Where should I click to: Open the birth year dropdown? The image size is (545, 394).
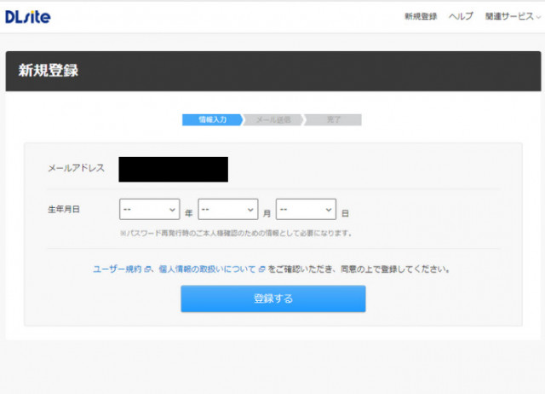pos(150,209)
